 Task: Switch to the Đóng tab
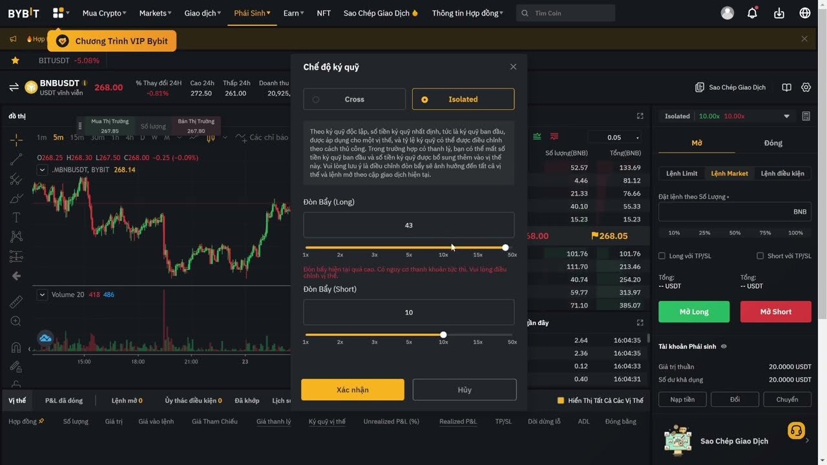pos(773,143)
